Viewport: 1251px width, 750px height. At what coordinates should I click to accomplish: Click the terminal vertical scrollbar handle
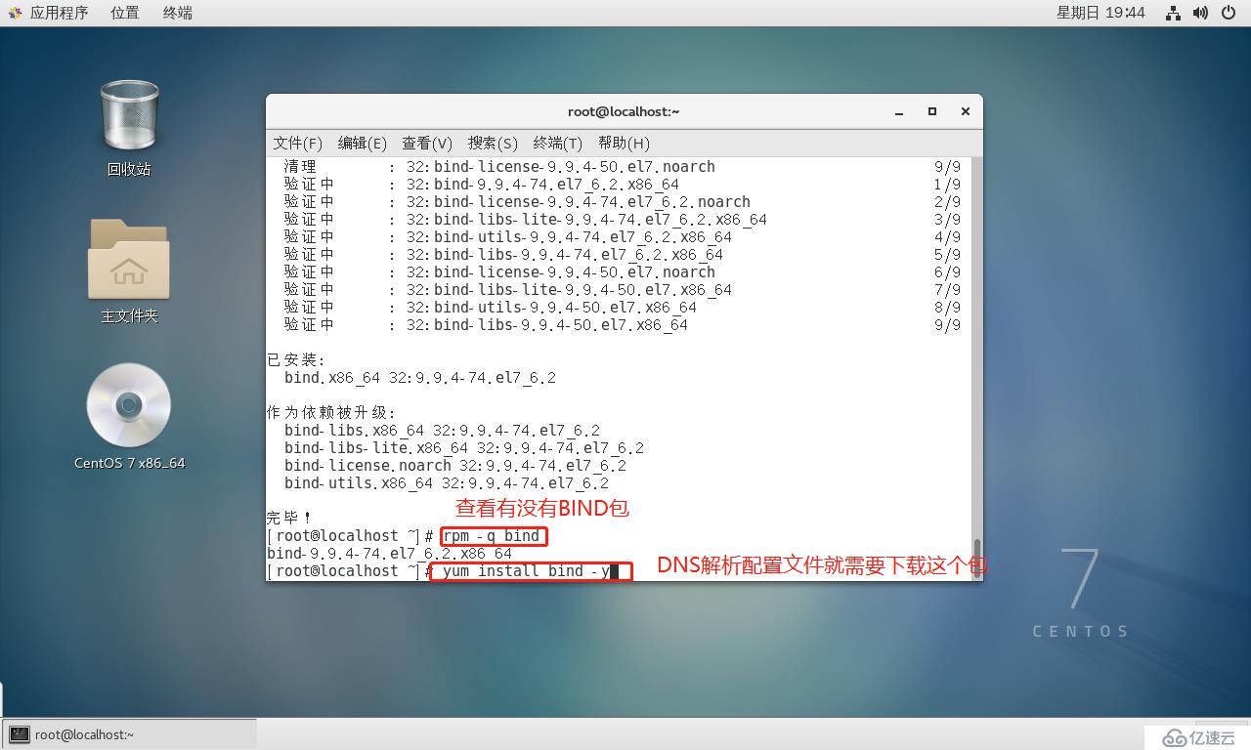[976, 559]
